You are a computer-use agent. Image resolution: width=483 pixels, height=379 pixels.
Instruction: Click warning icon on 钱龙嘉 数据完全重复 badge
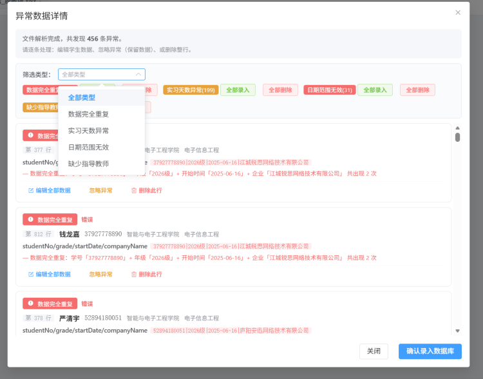tap(30, 219)
